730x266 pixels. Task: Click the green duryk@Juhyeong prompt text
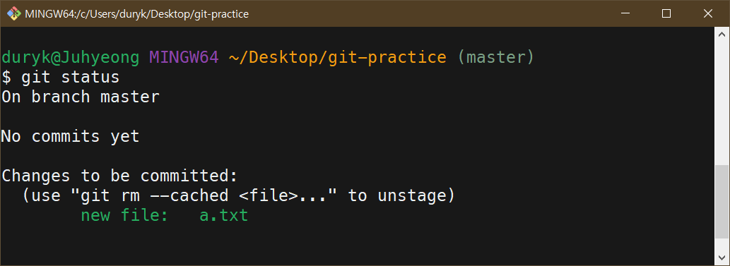pos(70,58)
